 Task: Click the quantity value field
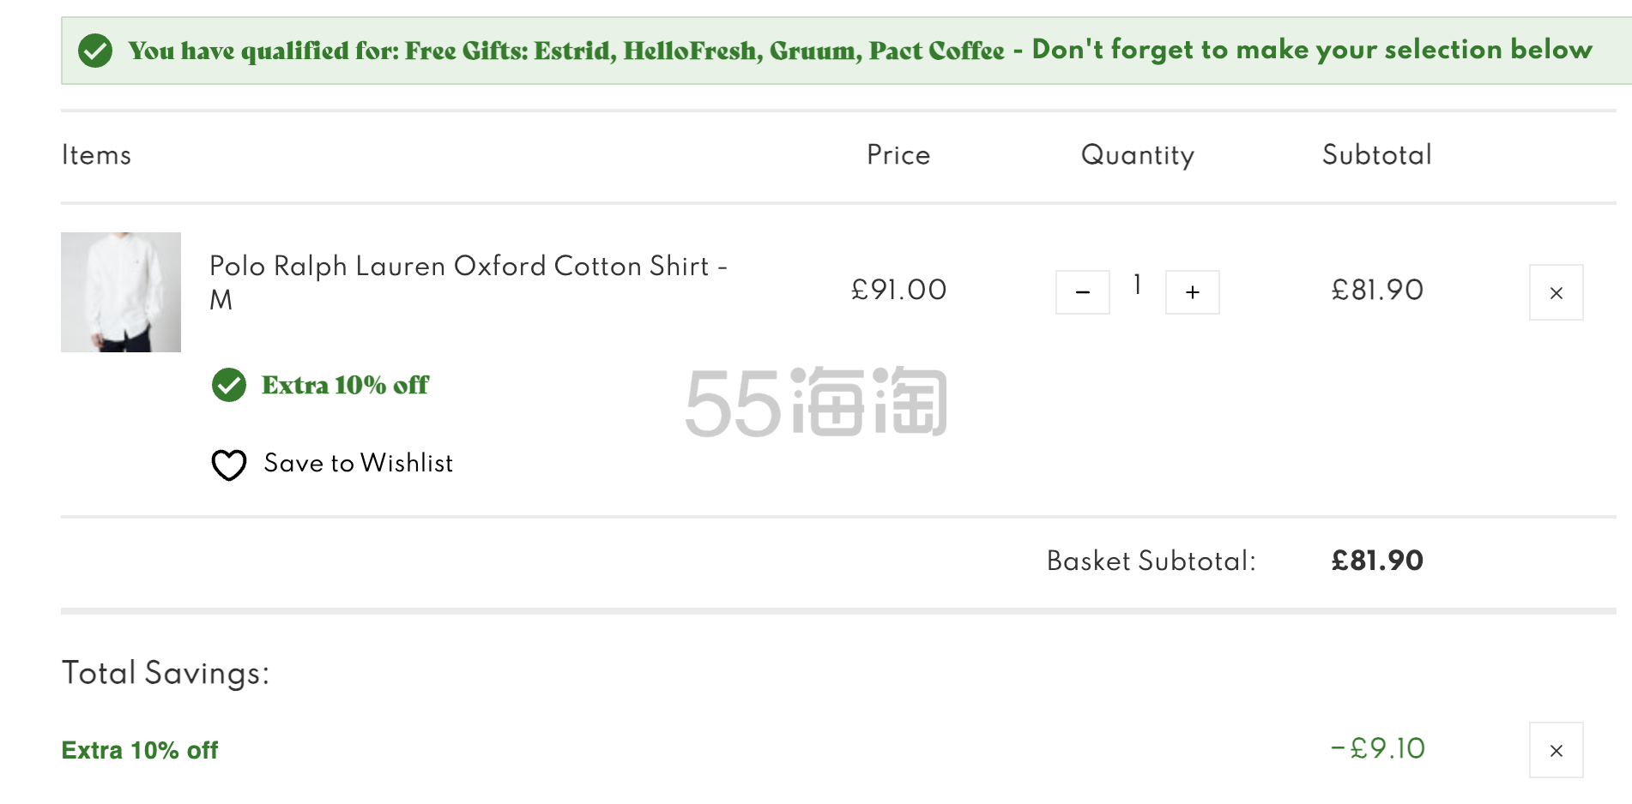[1137, 285]
